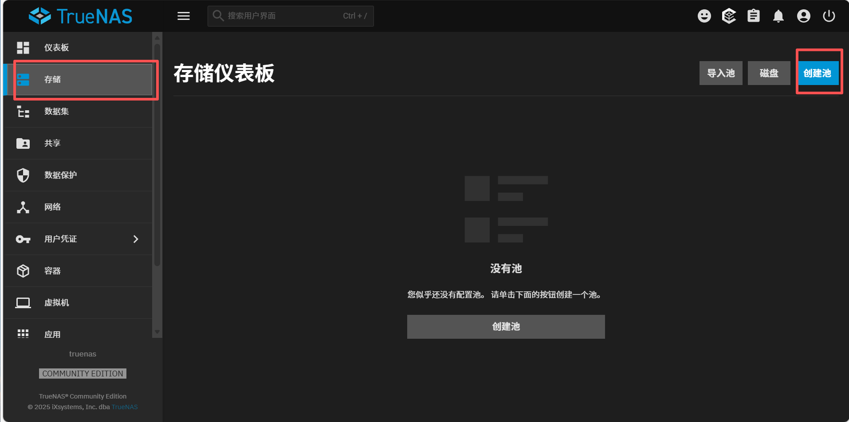This screenshot has height=422, width=849.
Task: Select 数据集 from the sidebar
Action: 56,112
